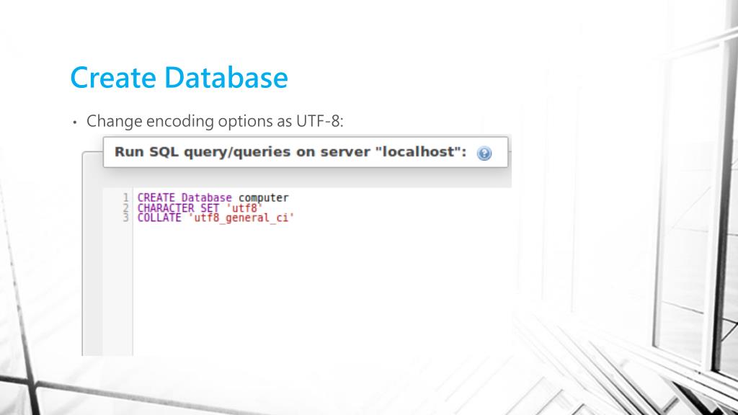Click the "Create Database" slide title

[x=179, y=78]
